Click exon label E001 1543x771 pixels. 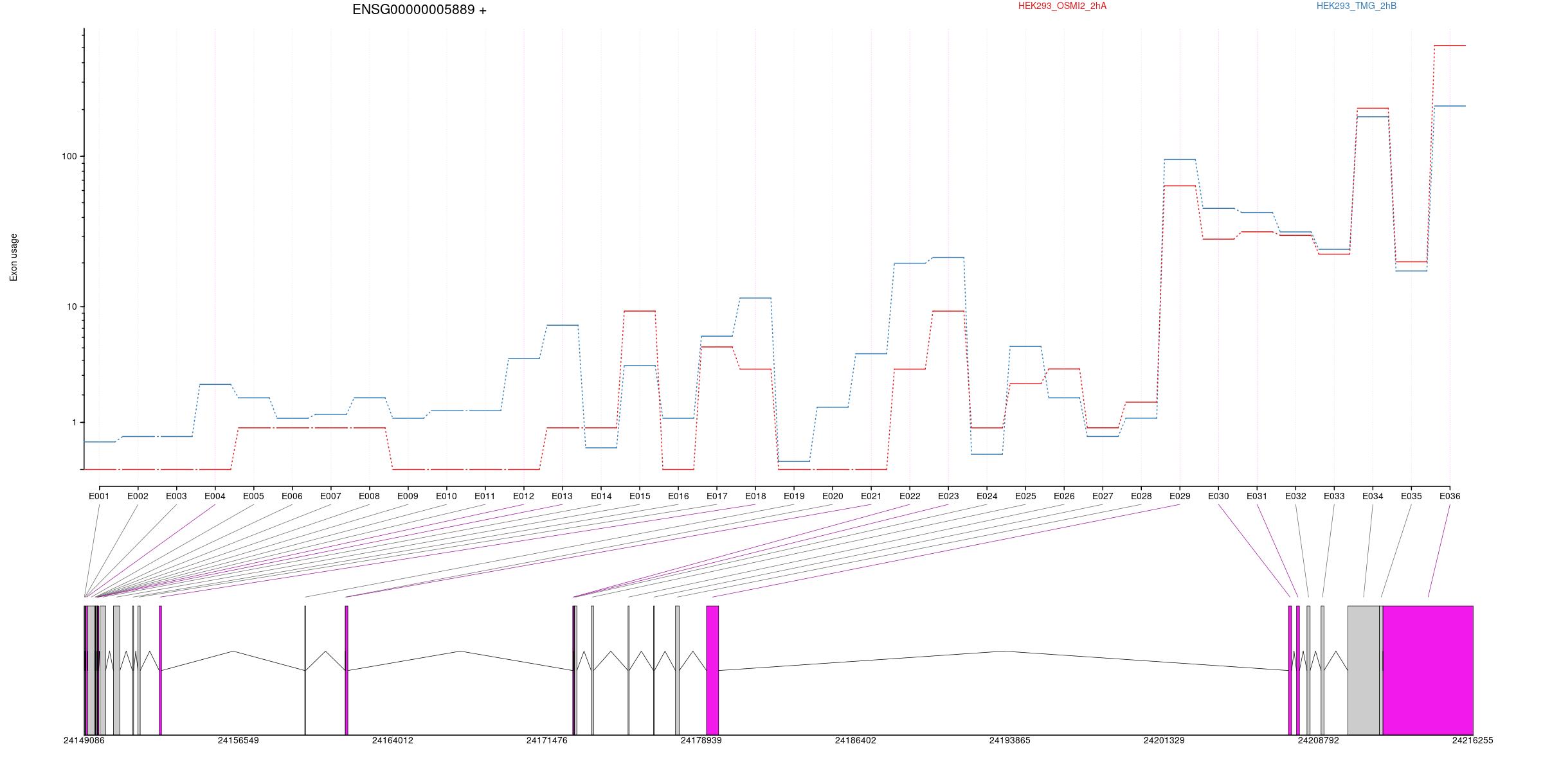point(99,496)
